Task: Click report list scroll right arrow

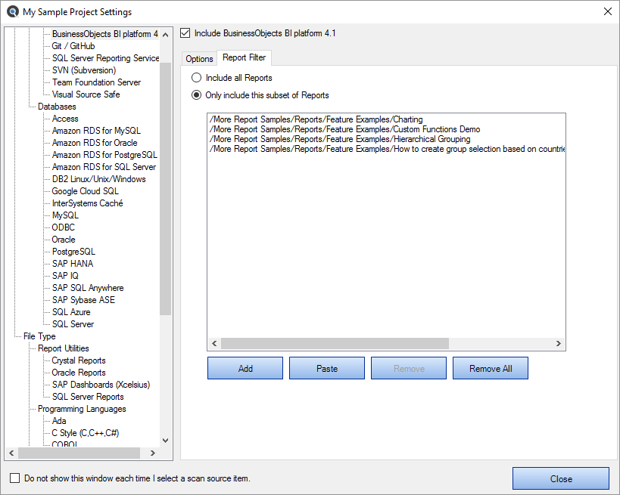Action: click(559, 343)
